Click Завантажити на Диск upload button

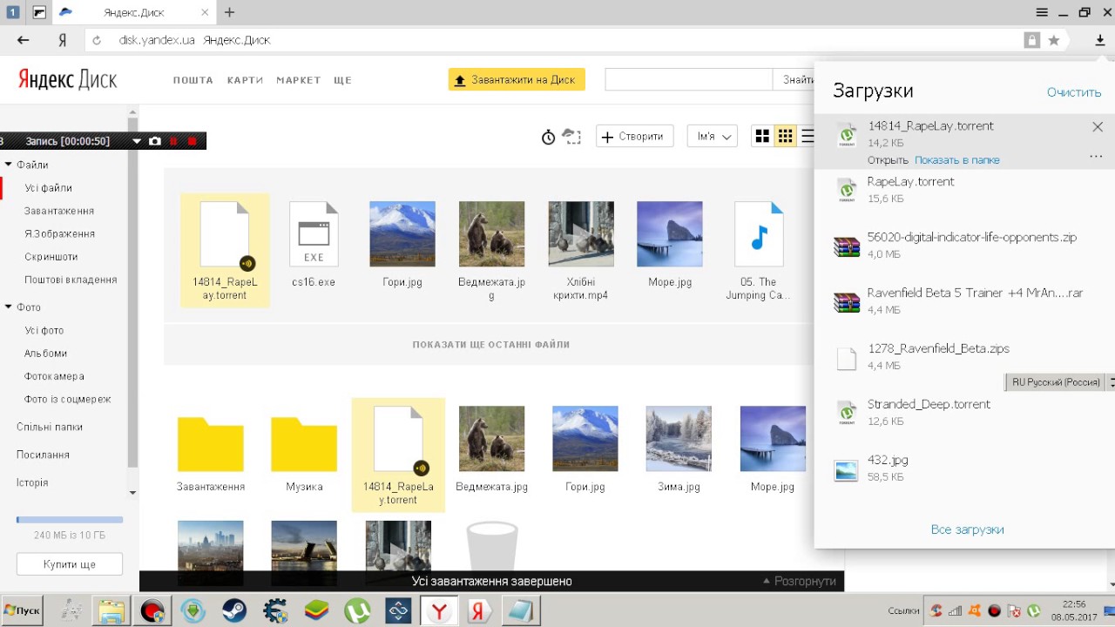517,79
